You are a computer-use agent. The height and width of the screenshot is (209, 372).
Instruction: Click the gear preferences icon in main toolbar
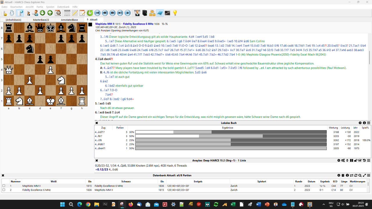tap(12, 13)
